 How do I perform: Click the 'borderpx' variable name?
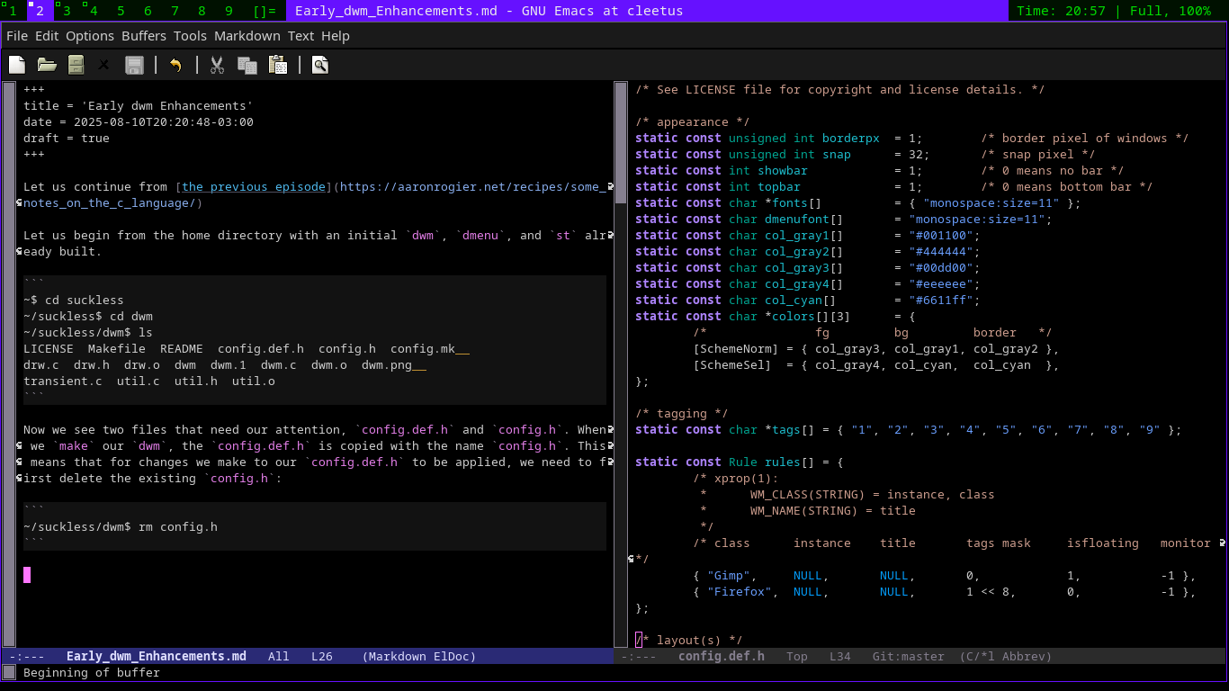pyautogui.click(x=851, y=139)
